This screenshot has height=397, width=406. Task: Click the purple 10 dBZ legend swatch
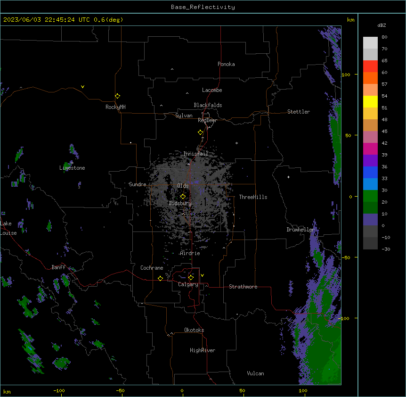pyautogui.click(x=370, y=220)
